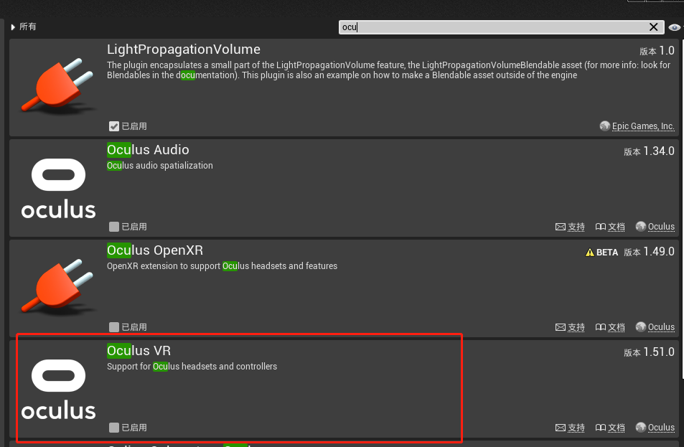The width and height of the screenshot is (684, 447).
Task: Disable the LightPropagationVolume 已启用 checkbox
Action: [114, 126]
